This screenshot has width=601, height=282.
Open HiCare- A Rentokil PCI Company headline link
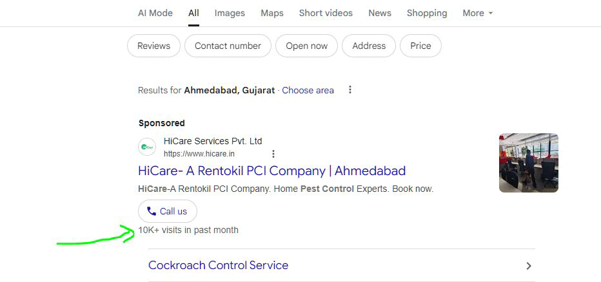[271, 171]
